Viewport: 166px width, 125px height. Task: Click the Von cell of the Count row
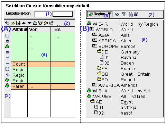coord(39,64)
